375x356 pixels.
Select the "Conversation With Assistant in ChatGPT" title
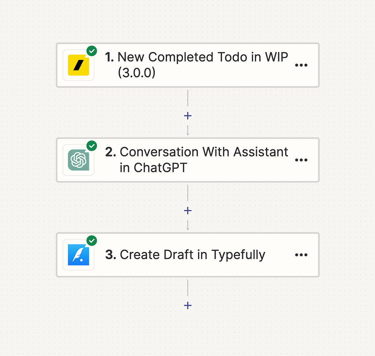[204, 152]
